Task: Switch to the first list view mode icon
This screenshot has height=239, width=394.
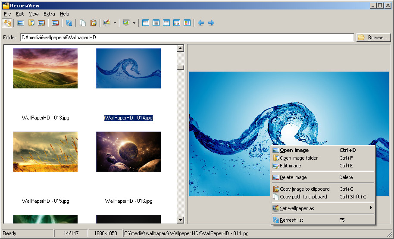Action: pos(146,23)
